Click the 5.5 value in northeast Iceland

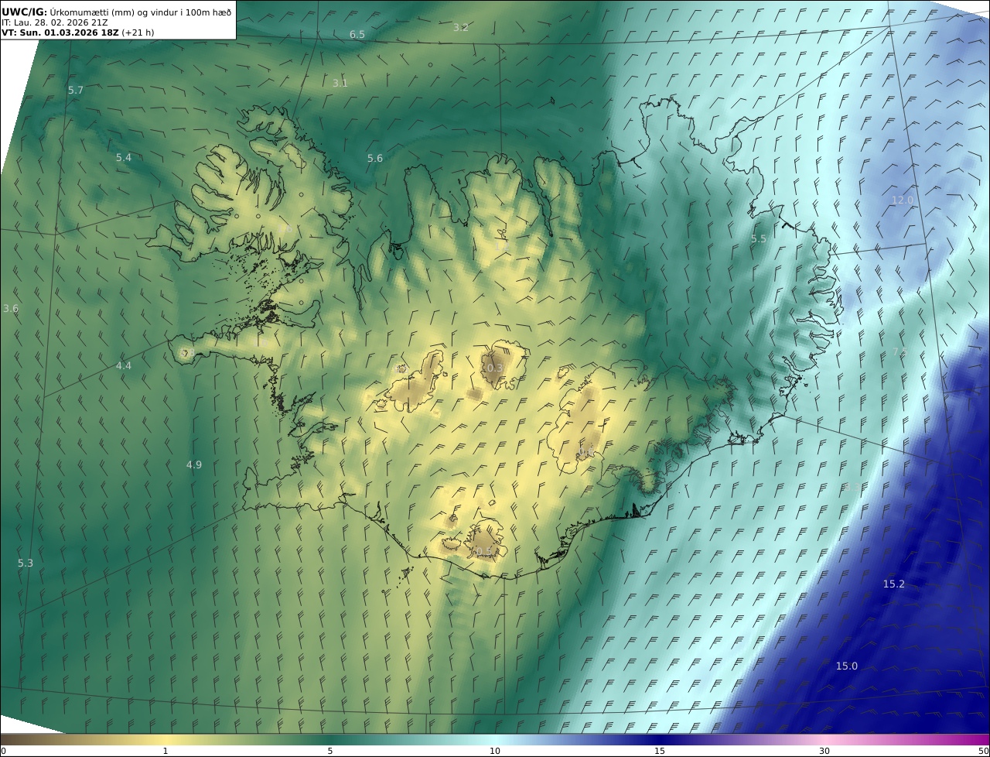coord(759,239)
